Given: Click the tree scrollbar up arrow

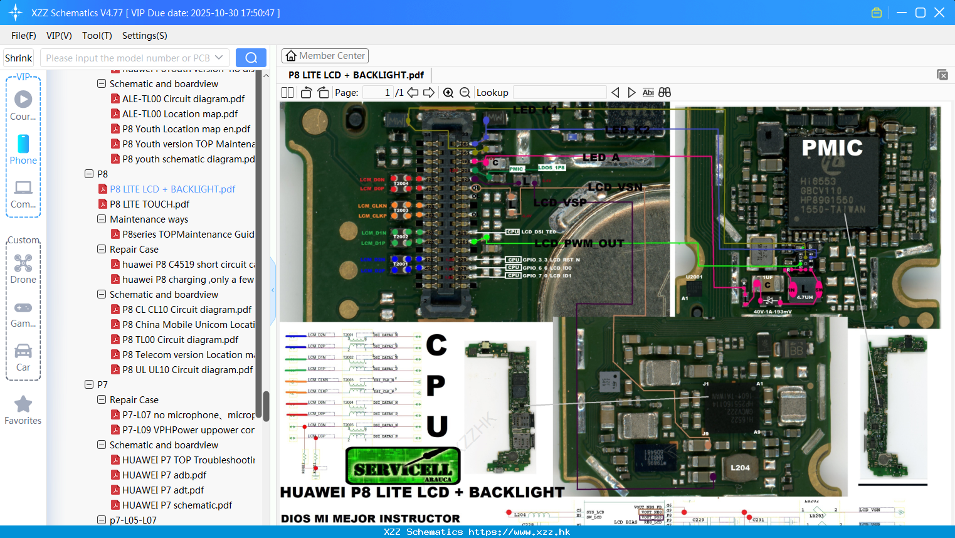Looking at the screenshot, I should [266, 75].
